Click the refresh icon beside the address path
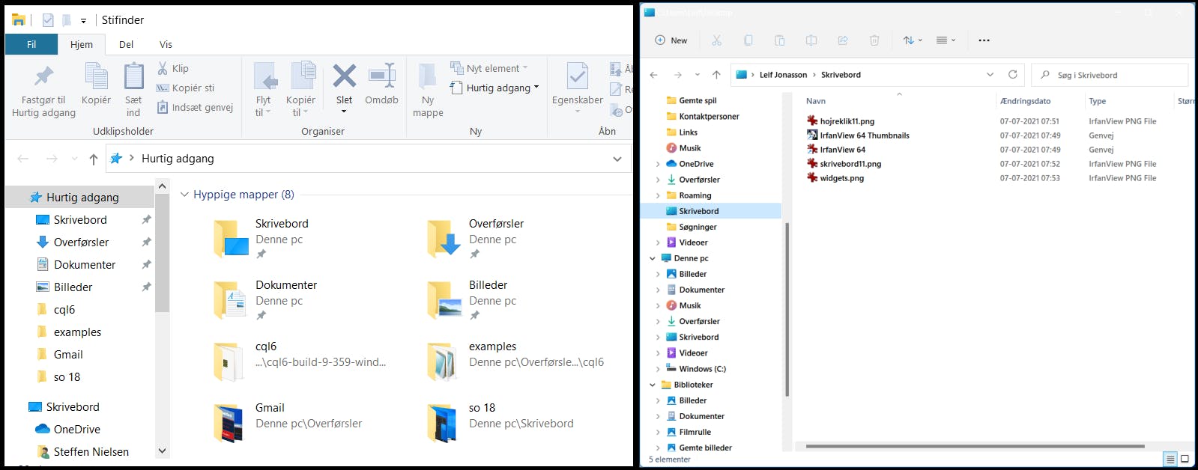The width and height of the screenshot is (1198, 470). [x=1012, y=75]
